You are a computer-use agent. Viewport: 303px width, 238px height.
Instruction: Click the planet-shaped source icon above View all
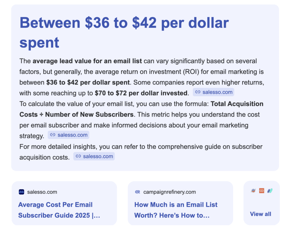(253, 191)
